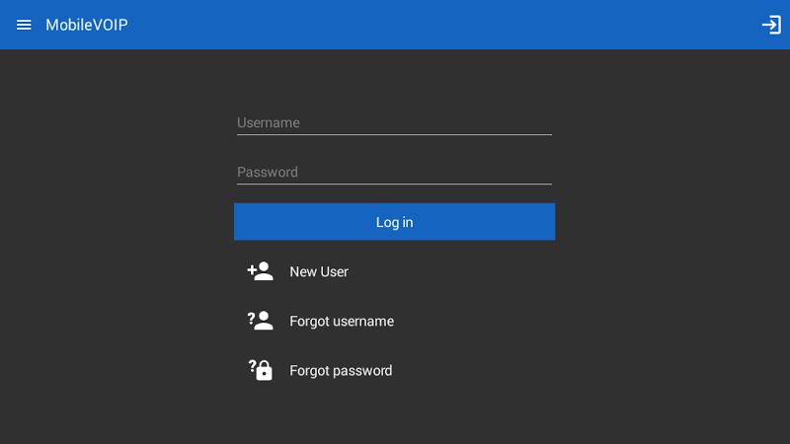790x444 pixels.
Task: Click the blue Log in button
Action: [x=394, y=222]
